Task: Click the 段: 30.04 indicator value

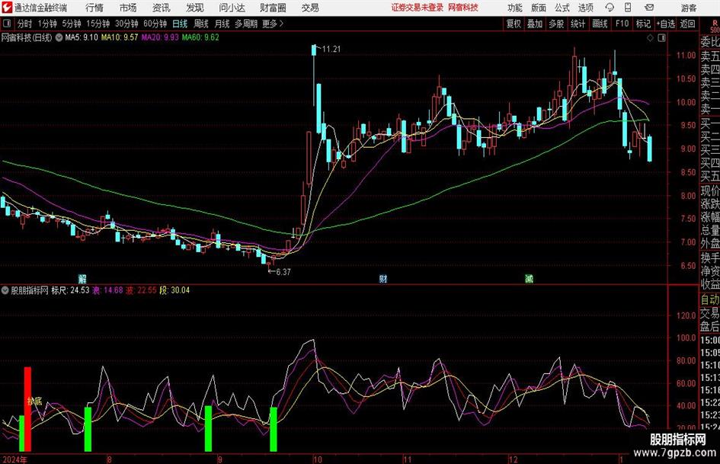Action: 174,290
